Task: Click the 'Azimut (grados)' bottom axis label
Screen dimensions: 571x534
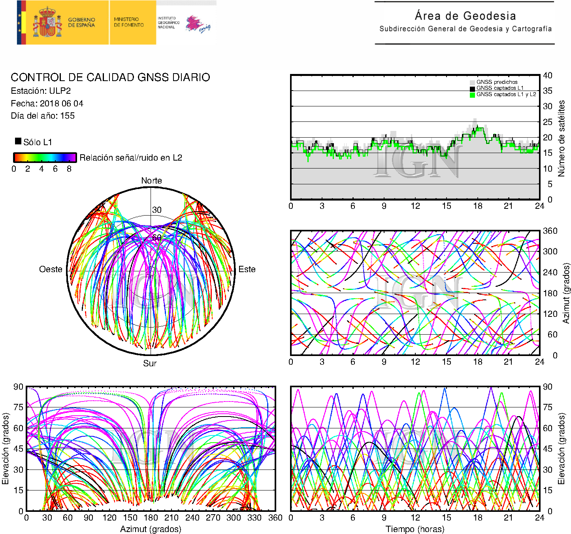Action: 151,529
